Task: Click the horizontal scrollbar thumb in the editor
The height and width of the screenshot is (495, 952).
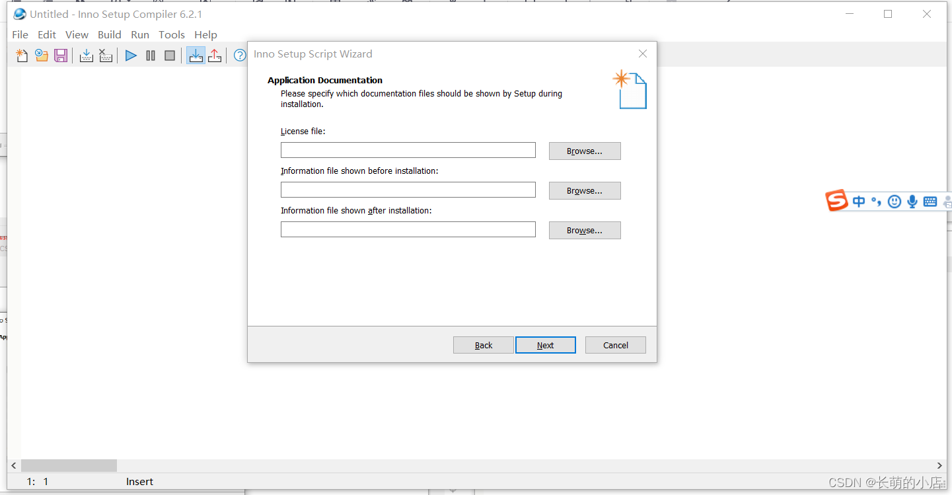Action: coord(69,465)
